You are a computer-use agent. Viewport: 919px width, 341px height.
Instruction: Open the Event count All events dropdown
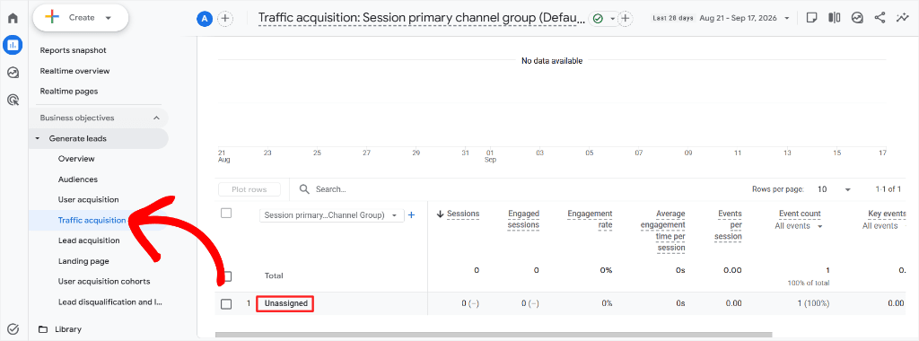coord(798,226)
